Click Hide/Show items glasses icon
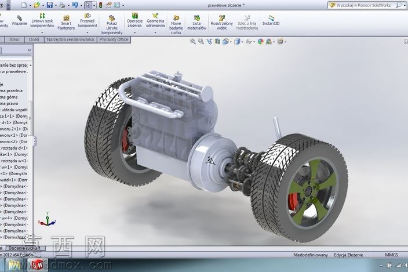Viewport: 408px width, 272px height. point(249,42)
